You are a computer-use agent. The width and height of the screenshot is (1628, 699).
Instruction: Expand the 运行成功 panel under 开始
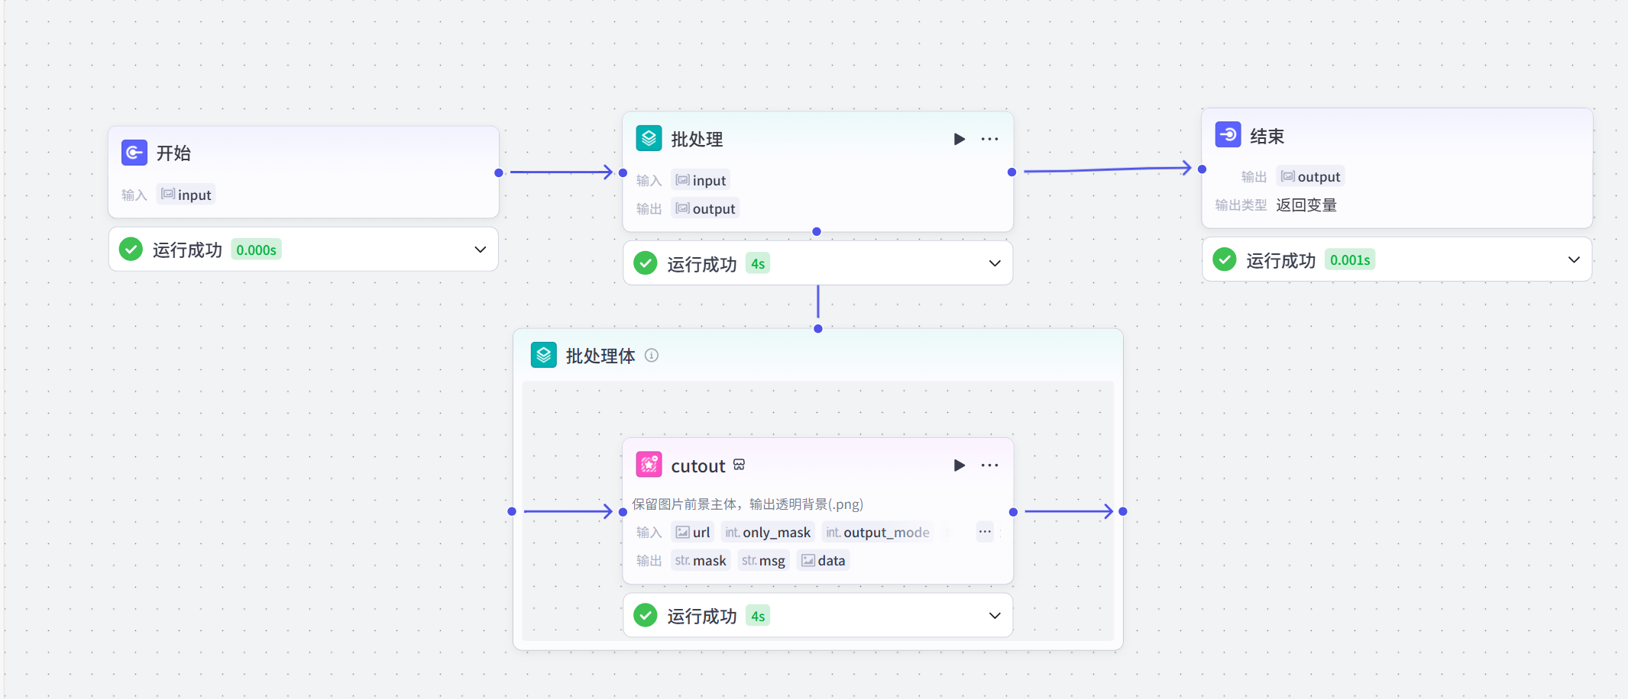click(480, 250)
